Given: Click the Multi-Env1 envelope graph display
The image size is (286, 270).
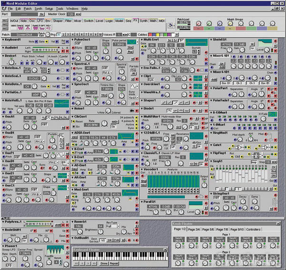Looking at the screenshot, I should (196, 42).
